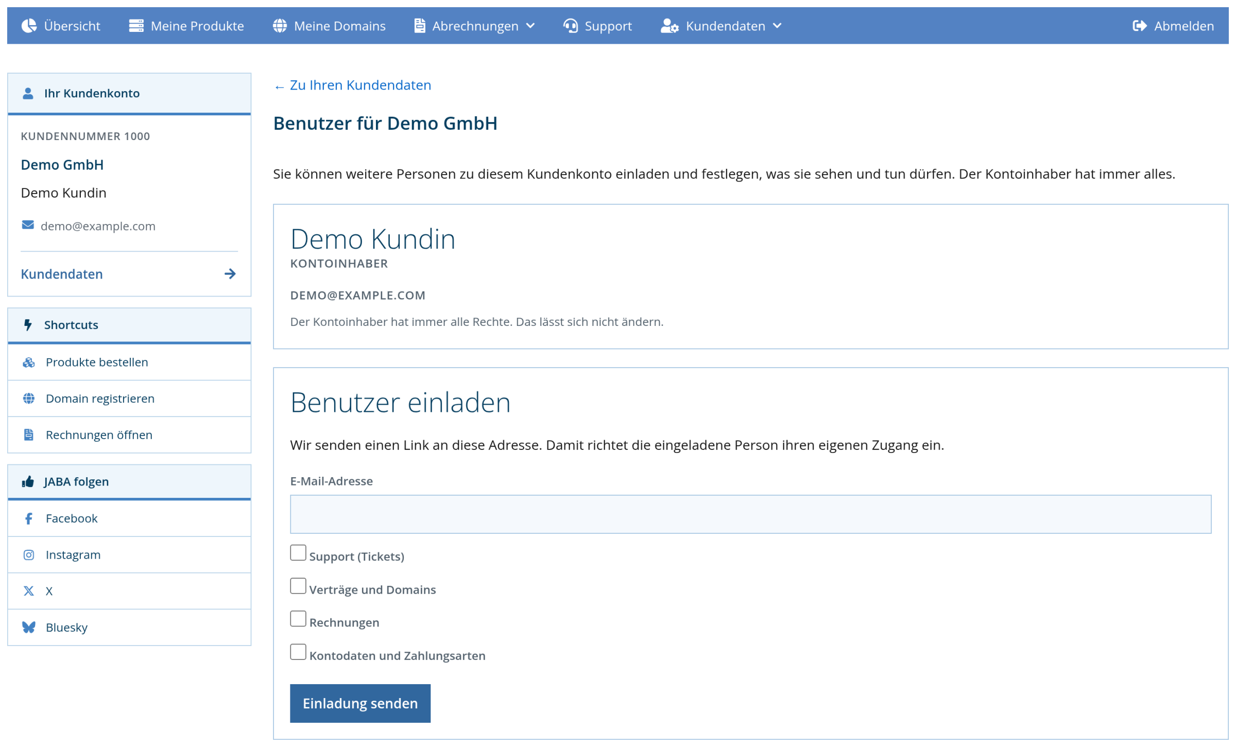The width and height of the screenshot is (1236, 747).
Task: Toggle Kontodaten und Zahlungsarten checkbox
Action: pyautogui.click(x=298, y=652)
